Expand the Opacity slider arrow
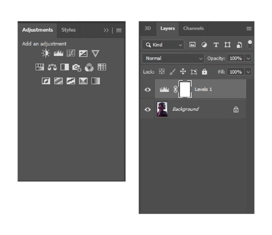The image size is (272, 235). 248,58
